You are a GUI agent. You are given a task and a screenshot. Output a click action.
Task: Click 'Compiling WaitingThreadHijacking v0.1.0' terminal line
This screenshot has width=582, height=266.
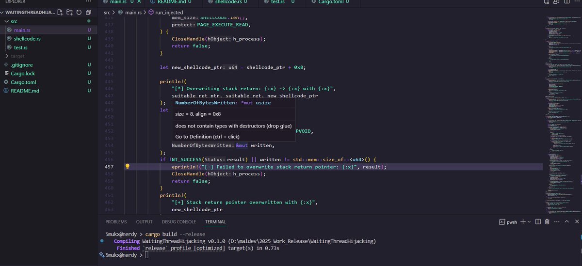245,241
